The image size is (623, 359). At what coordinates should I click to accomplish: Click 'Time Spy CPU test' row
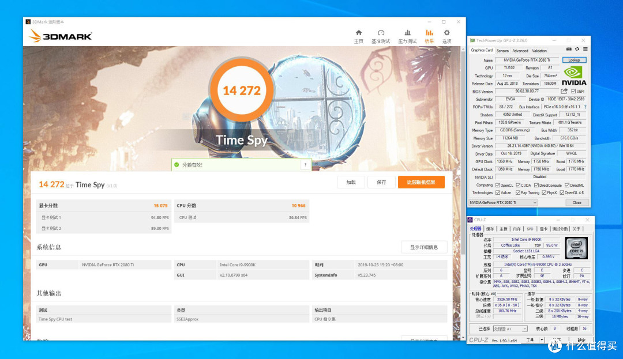[x=104, y=319]
